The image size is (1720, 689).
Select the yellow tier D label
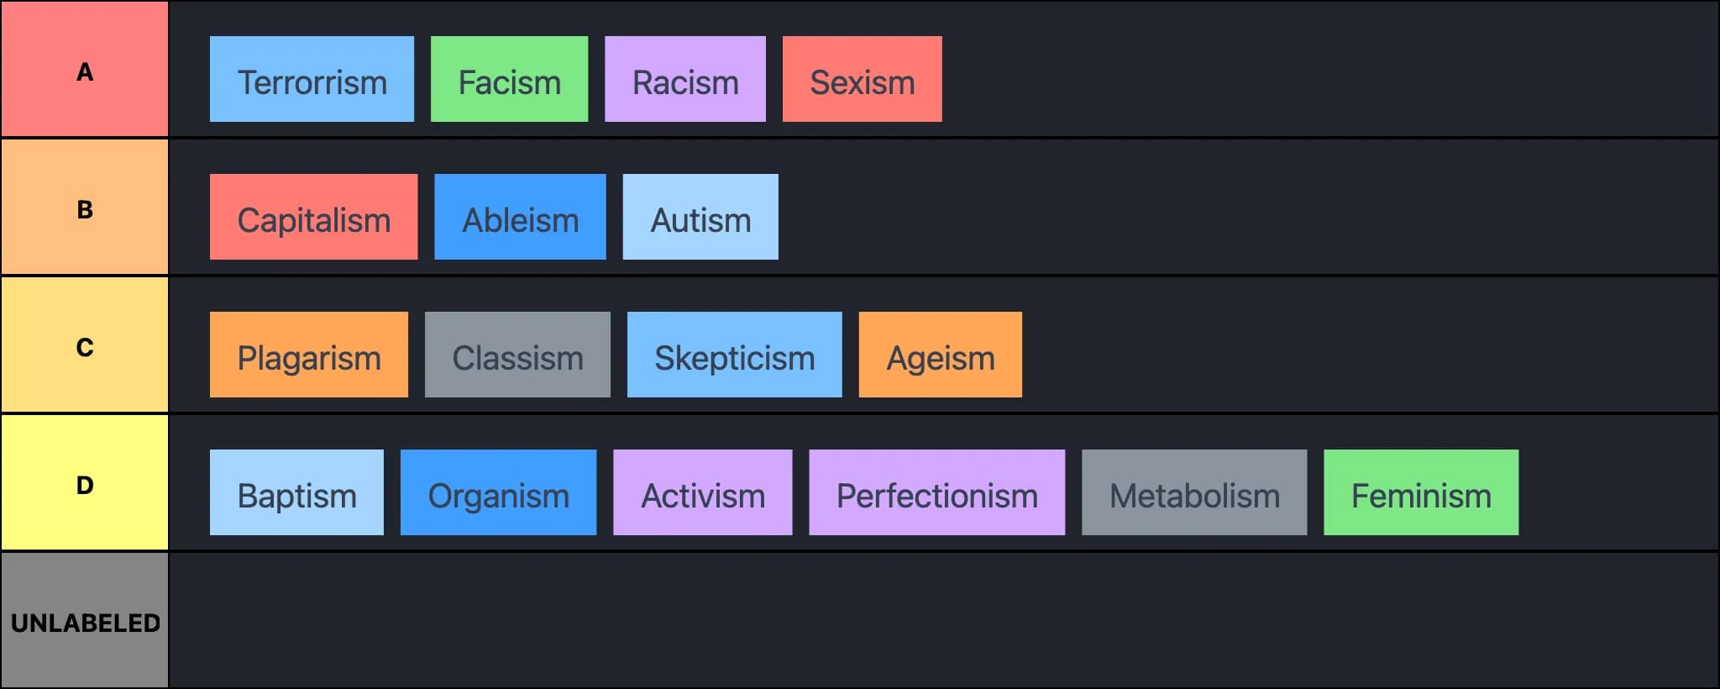pos(85,484)
